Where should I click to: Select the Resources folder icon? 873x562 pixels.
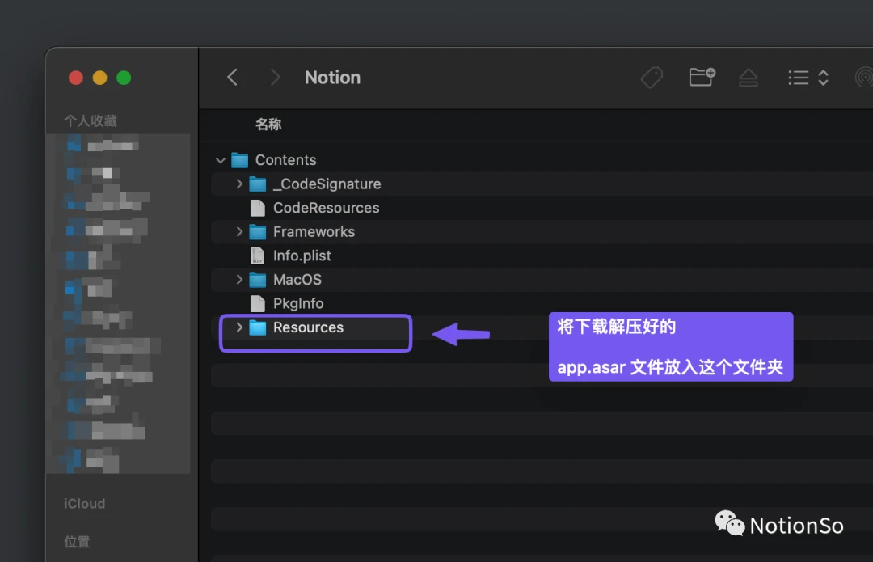(257, 327)
